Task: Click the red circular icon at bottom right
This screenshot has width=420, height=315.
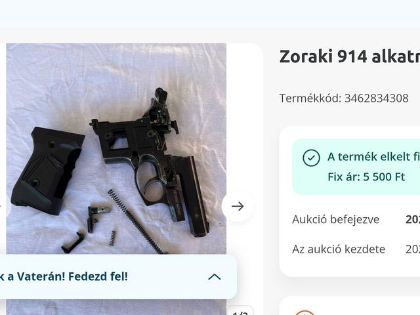Action: tap(304, 312)
